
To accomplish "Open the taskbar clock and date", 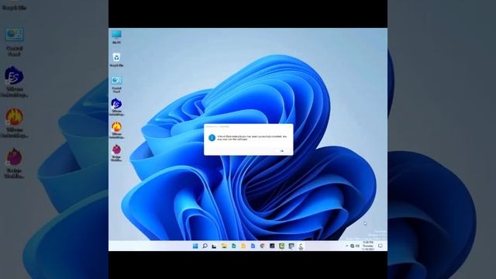I will click(368, 246).
